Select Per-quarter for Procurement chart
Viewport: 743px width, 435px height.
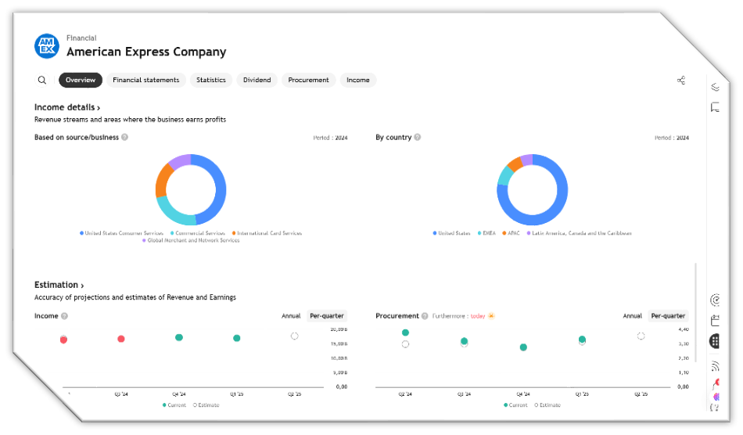tap(668, 315)
